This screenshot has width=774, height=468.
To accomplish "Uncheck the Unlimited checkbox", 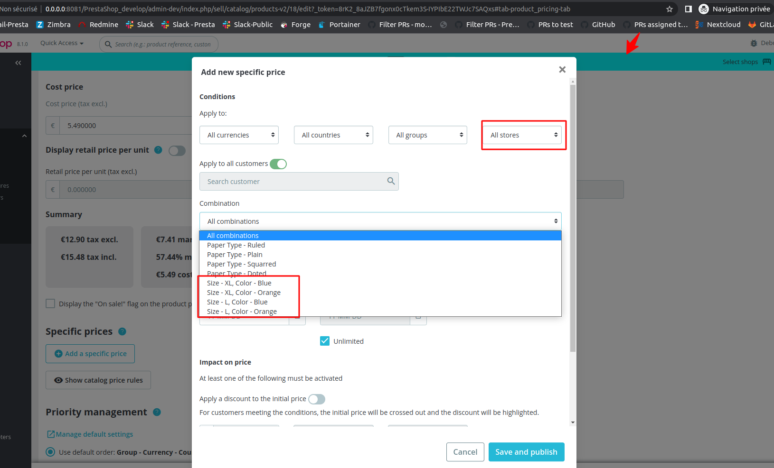I will (325, 340).
